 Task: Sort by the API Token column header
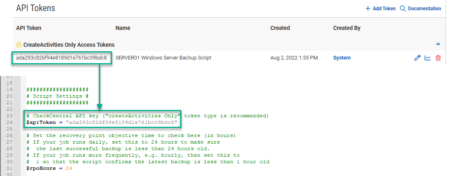tap(29, 28)
